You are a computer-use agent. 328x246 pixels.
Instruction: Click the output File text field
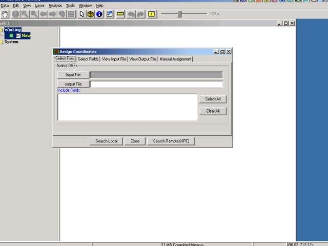pyautogui.click(x=156, y=84)
